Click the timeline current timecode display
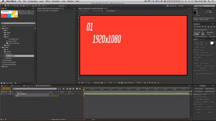Image resolution: width=216 pixels, height=121 pixels. pos(6,88)
